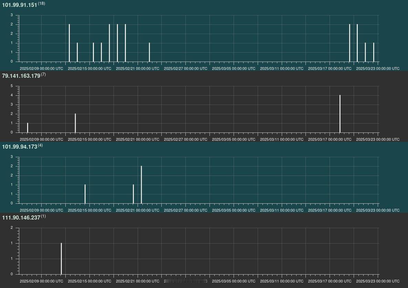
Task: Click the earliest bar in 101.99.91.151 chart
Action: click(69, 43)
